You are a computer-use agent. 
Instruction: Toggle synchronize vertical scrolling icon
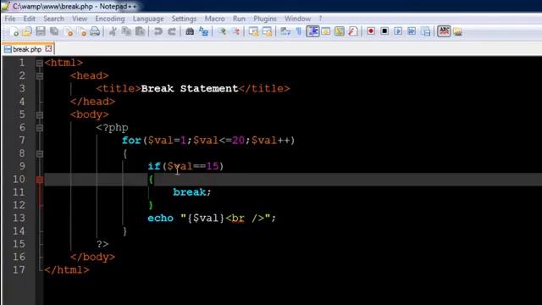(x=253, y=32)
